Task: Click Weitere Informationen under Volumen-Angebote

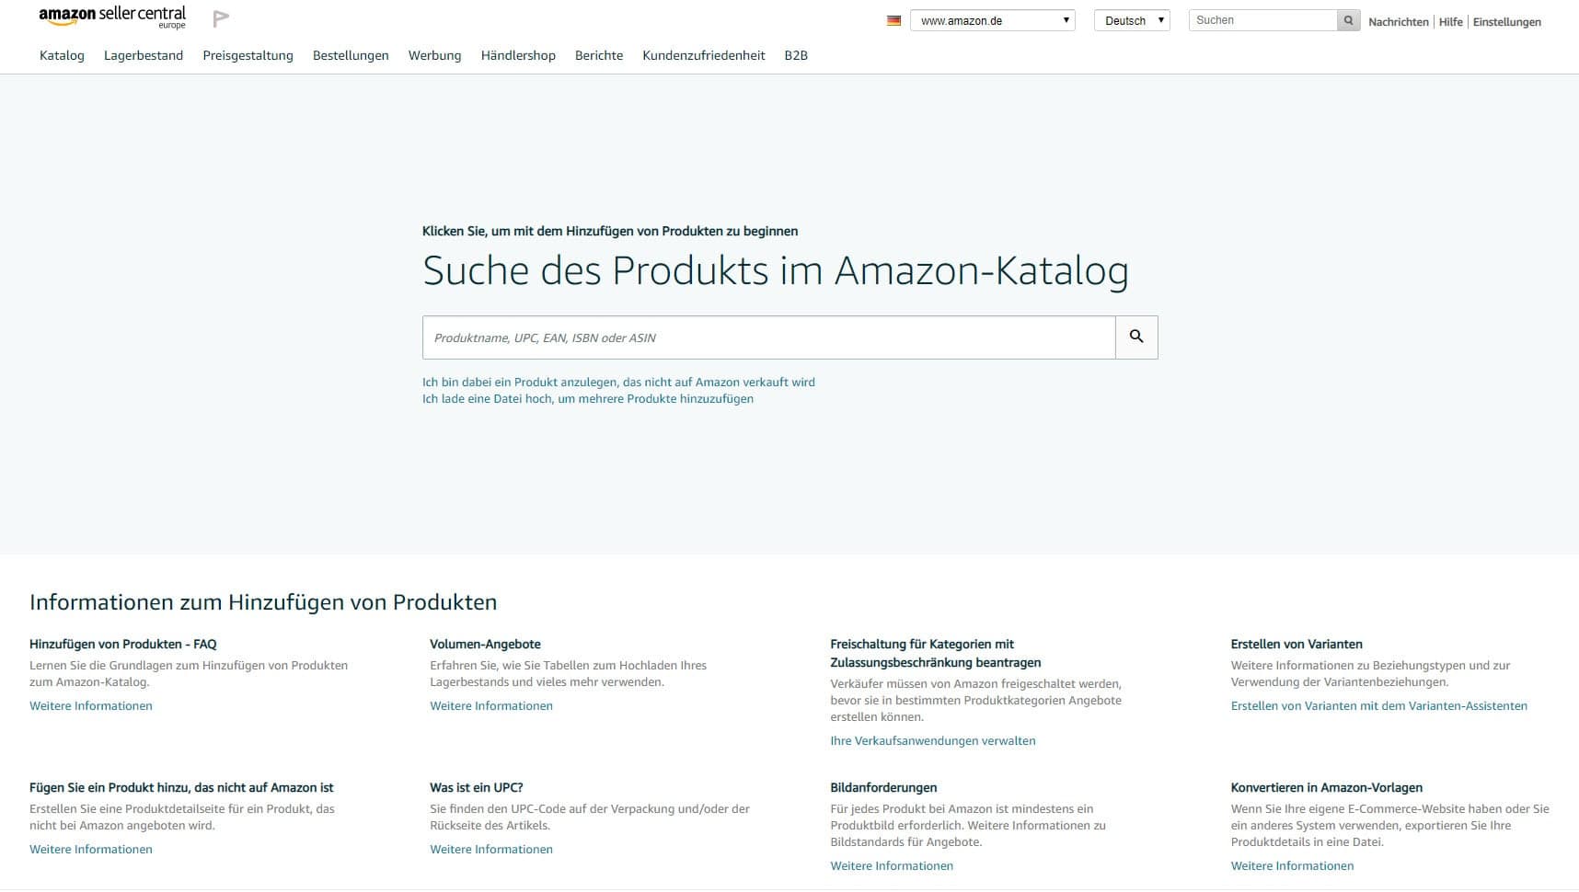Action: (491, 705)
